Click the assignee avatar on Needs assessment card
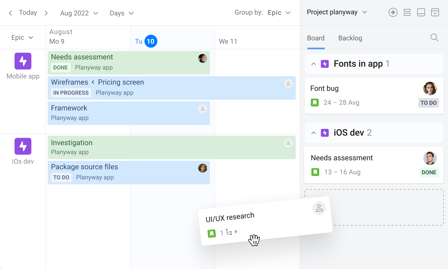 tap(430, 158)
